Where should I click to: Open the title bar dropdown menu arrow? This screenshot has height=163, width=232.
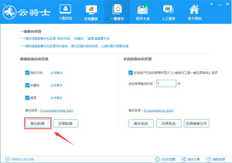coord(211,4)
